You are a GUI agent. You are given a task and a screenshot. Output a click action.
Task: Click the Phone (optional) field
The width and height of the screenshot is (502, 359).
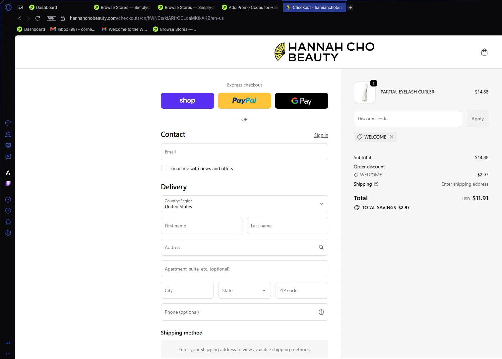pos(244,312)
